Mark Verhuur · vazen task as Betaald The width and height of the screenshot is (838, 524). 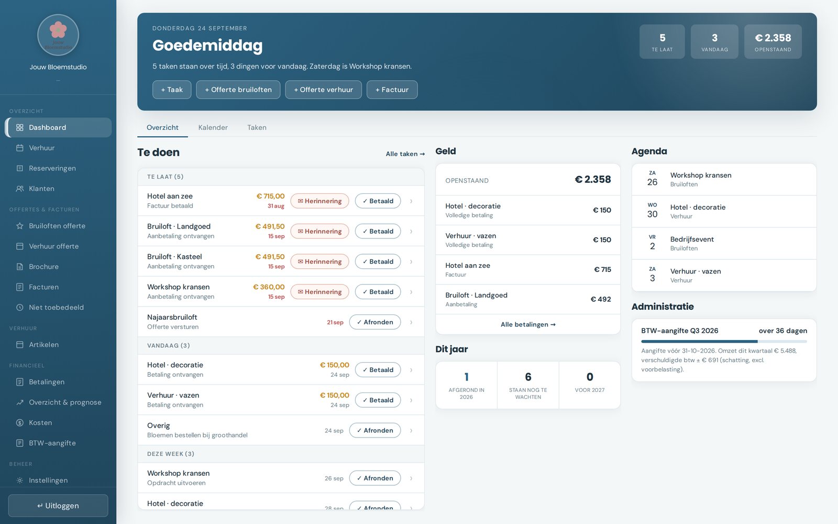coord(378,400)
